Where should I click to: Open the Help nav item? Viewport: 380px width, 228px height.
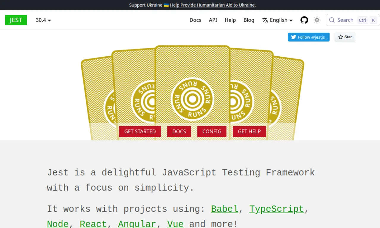(x=230, y=20)
